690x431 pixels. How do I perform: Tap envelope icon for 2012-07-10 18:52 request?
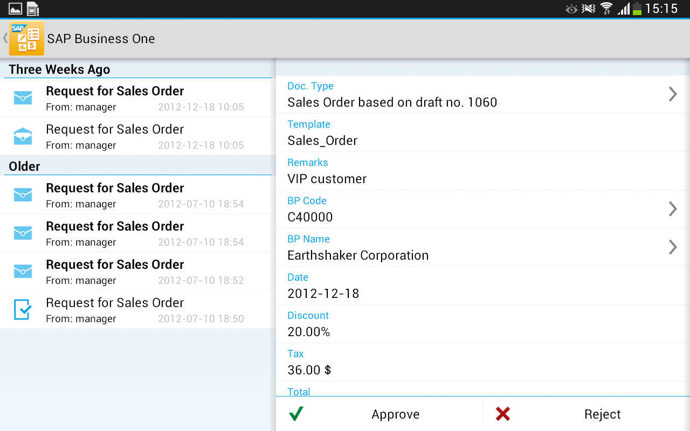tap(23, 272)
